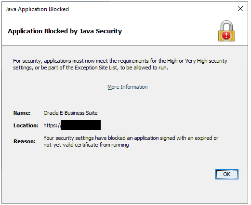Click the silver shackle of the padlock icon

tap(226, 25)
